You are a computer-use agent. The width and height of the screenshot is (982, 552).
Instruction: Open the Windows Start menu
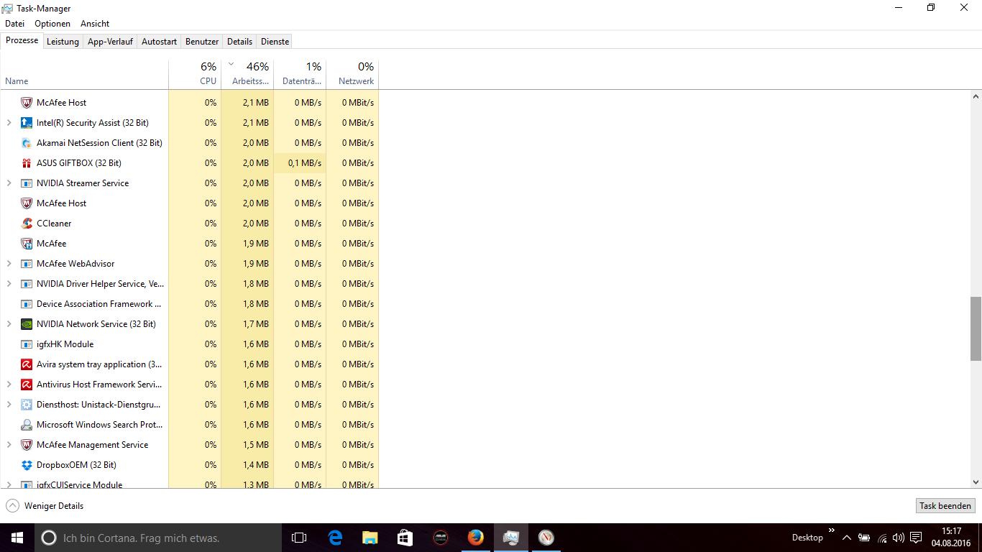point(17,538)
